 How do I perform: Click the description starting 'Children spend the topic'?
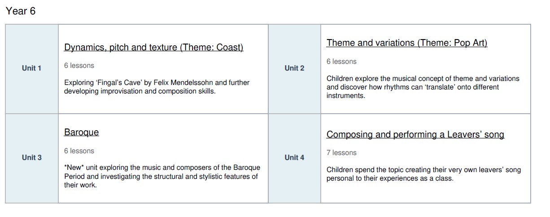[x=423, y=174]
